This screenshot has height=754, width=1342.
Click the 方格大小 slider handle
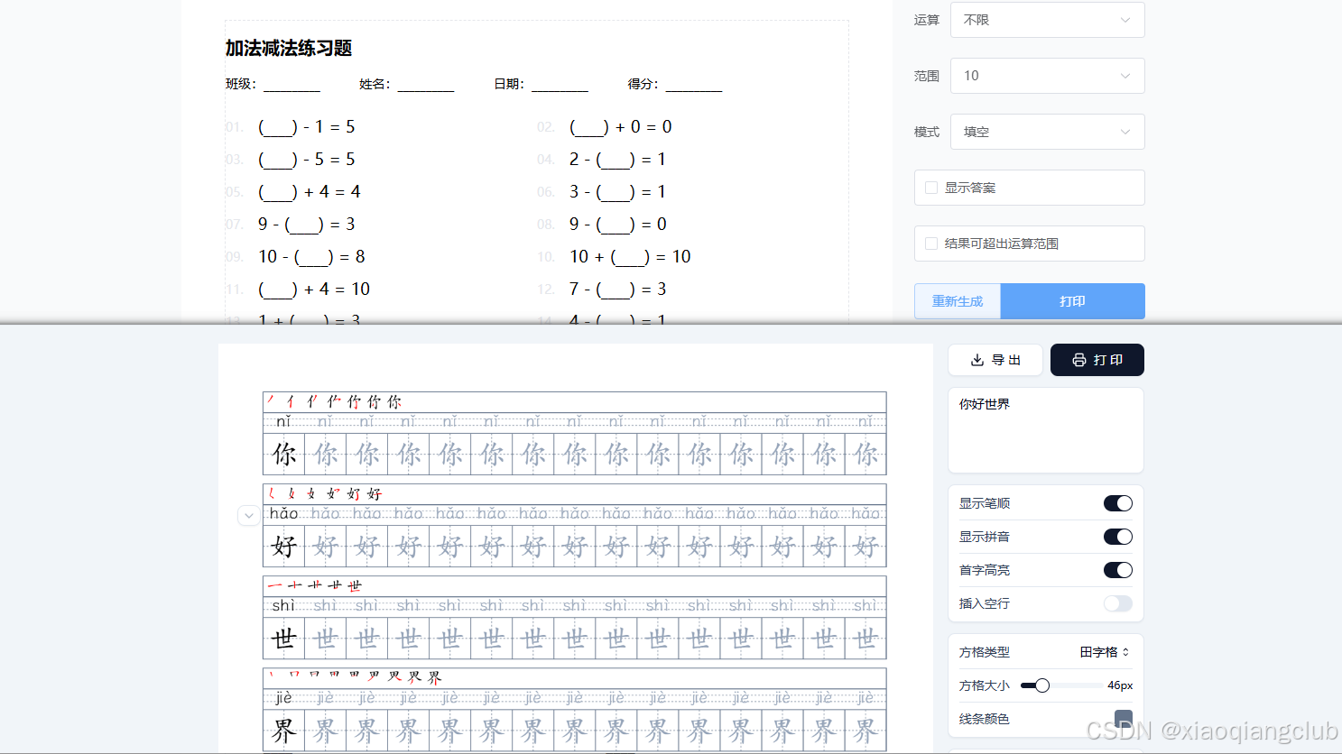point(1042,685)
